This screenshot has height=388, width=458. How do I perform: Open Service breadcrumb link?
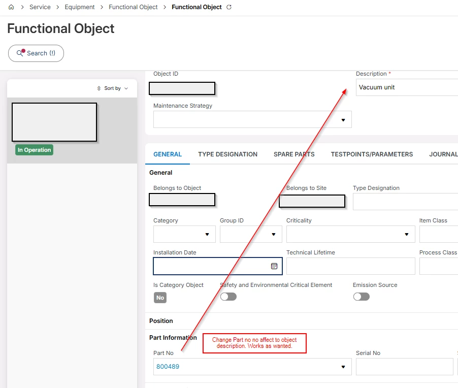point(40,7)
